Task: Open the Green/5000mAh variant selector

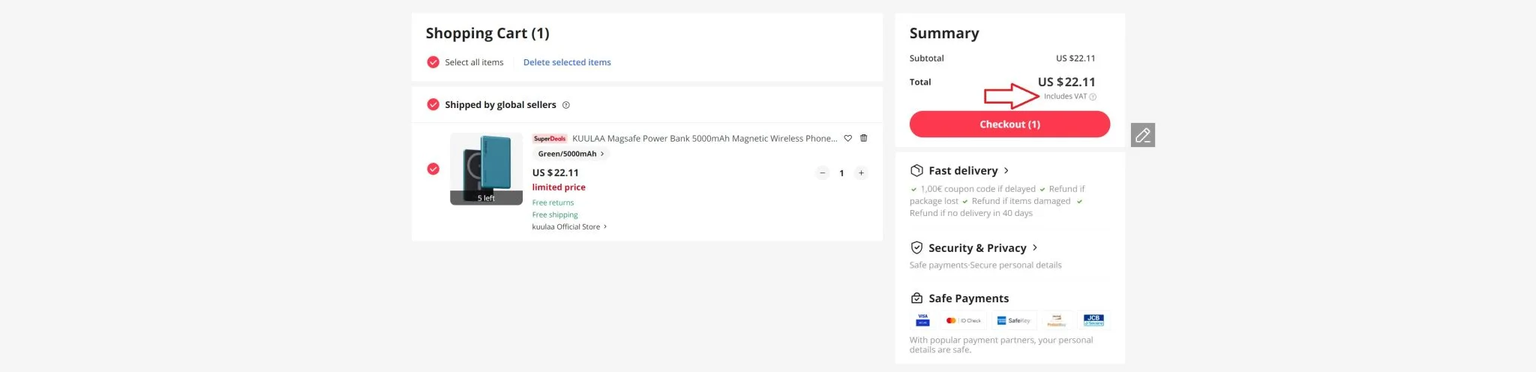Action: click(570, 154)
